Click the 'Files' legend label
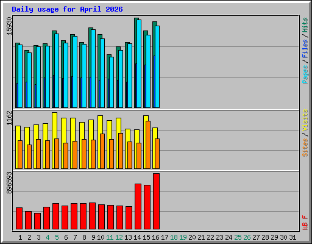 [305, 49]
